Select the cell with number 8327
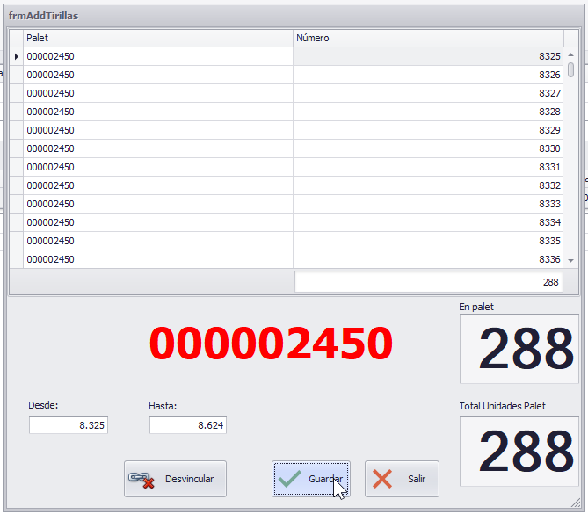 [x=428, y=93]
